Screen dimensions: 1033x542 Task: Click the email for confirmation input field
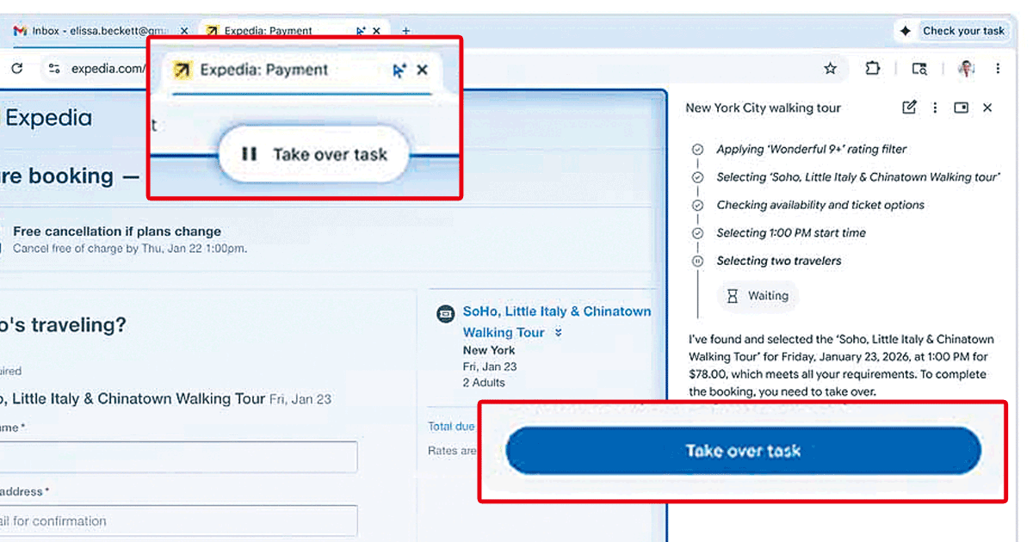coord(176,520)
